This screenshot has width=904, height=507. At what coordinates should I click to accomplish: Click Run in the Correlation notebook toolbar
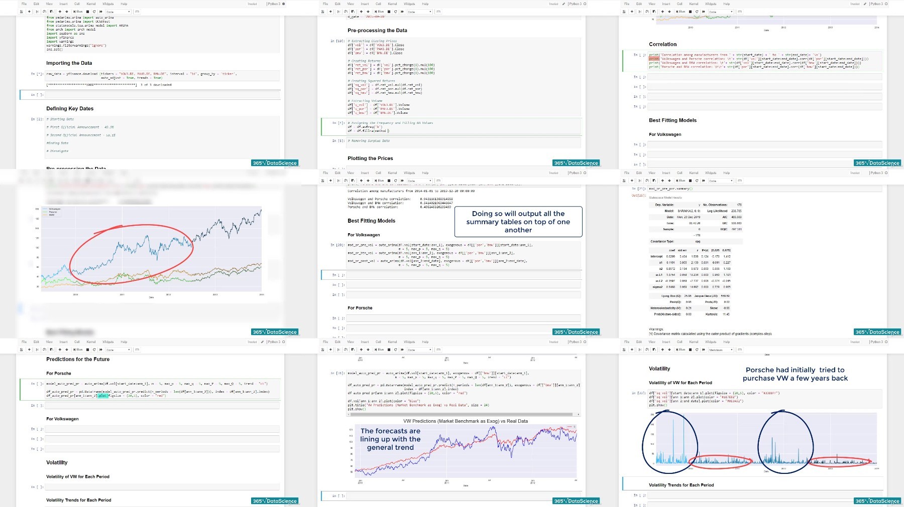(x=681, y=12)
